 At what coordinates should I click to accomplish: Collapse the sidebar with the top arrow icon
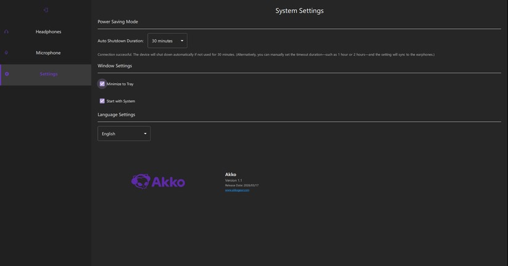(46, 10)
